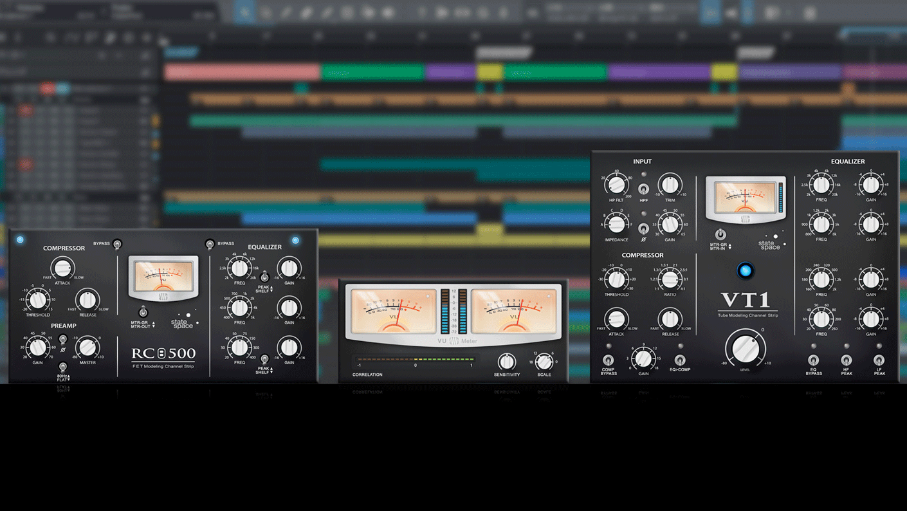907x511 pixels.
Task: Adjust the VT1 compressor THRESHOLD knob
Action: 616,279
